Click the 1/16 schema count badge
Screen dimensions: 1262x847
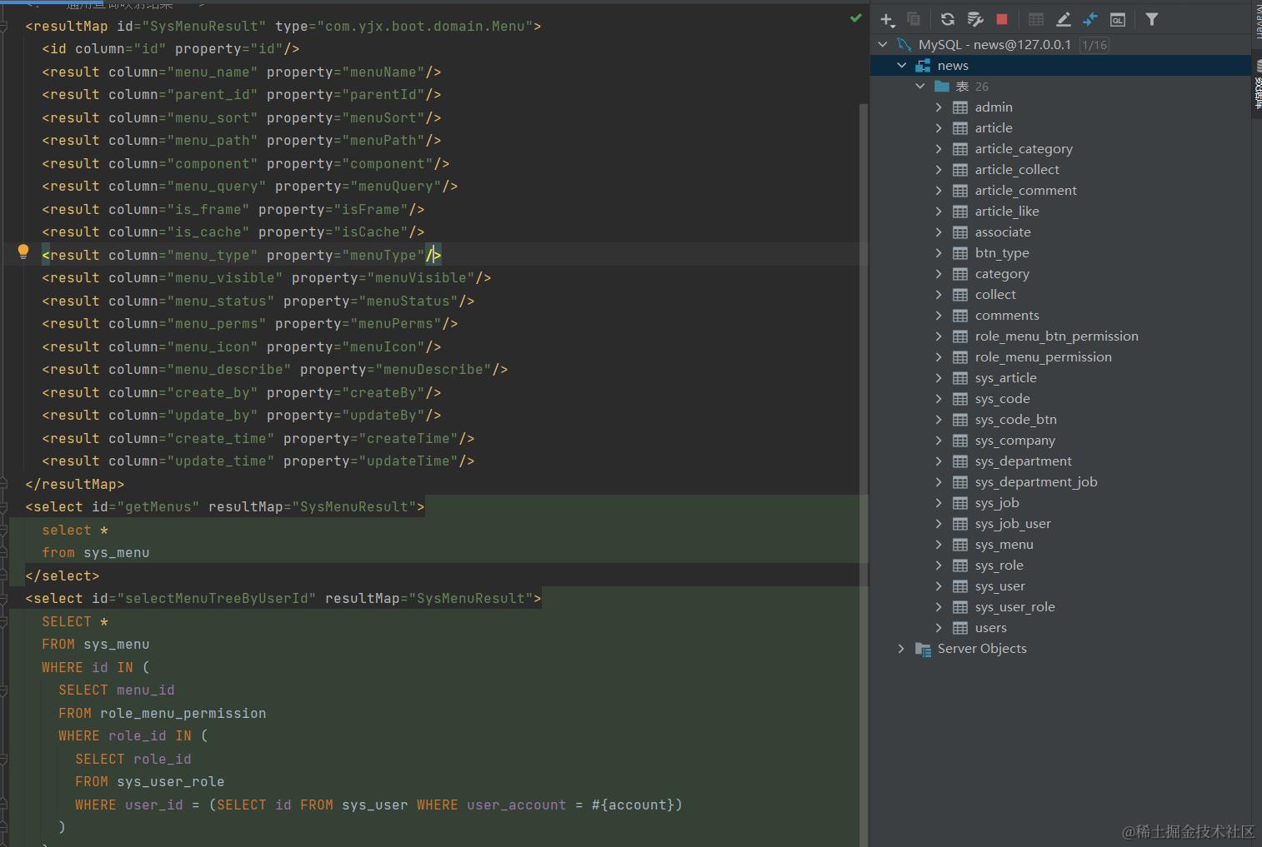coord(1094,45)
